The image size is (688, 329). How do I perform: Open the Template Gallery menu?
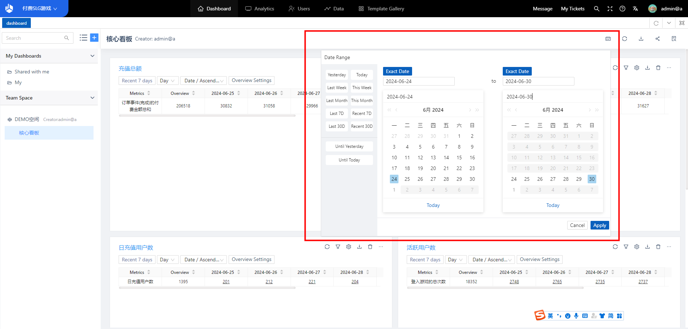tap(381, 9)
